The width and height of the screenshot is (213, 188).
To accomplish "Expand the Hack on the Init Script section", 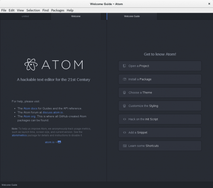I will [x=160, y=119].
